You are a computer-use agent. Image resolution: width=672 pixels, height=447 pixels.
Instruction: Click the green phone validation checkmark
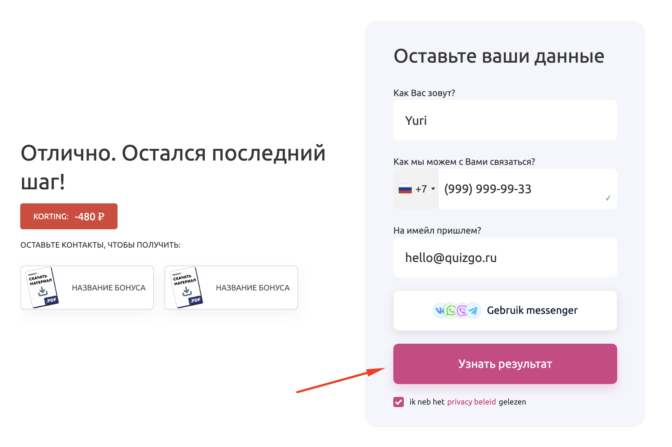coord(608,198)
